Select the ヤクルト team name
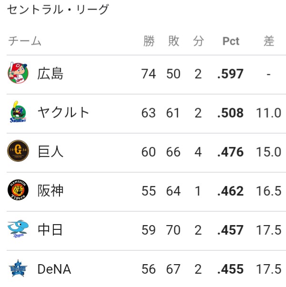286x287 pixels. point(63,112)
